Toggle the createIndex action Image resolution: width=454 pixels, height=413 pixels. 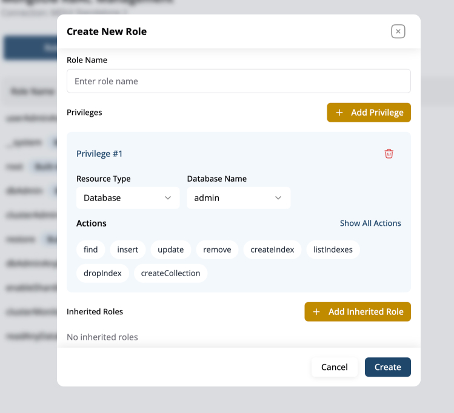pos(272,249)
